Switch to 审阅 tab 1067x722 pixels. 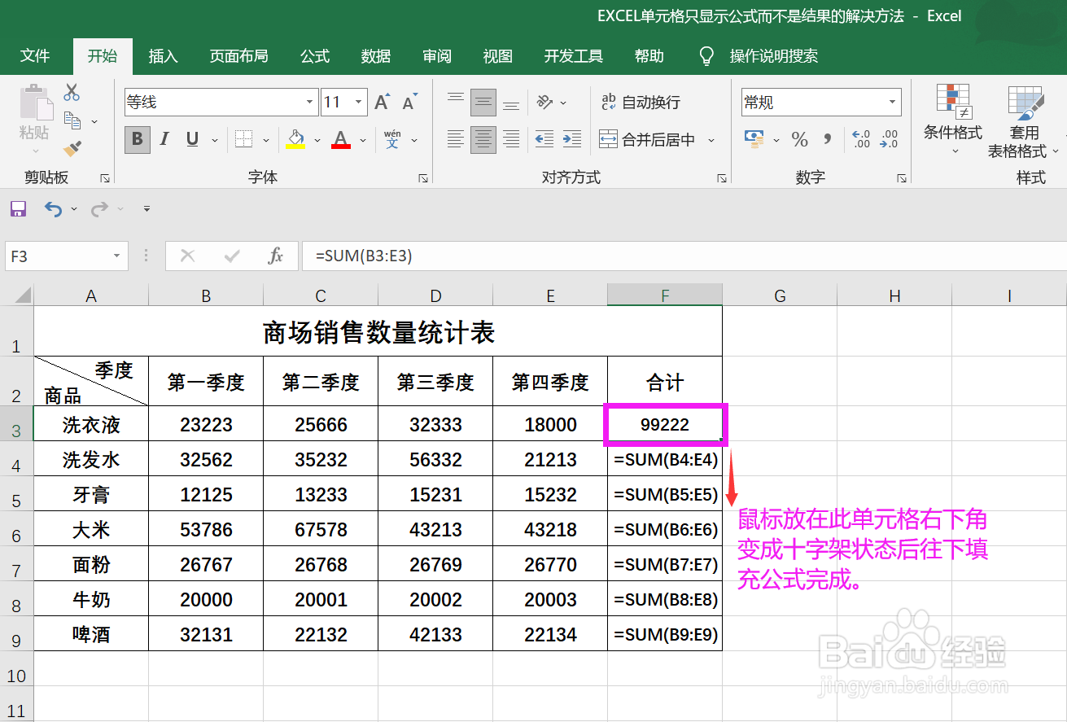(x=437, y=56)
